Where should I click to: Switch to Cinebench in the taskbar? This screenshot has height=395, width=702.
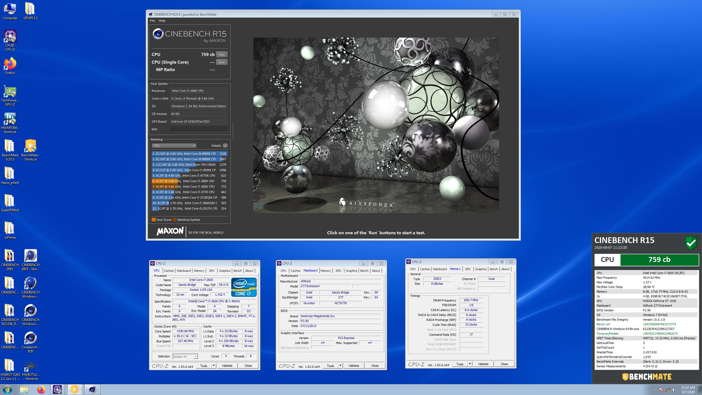click(92, 390)
